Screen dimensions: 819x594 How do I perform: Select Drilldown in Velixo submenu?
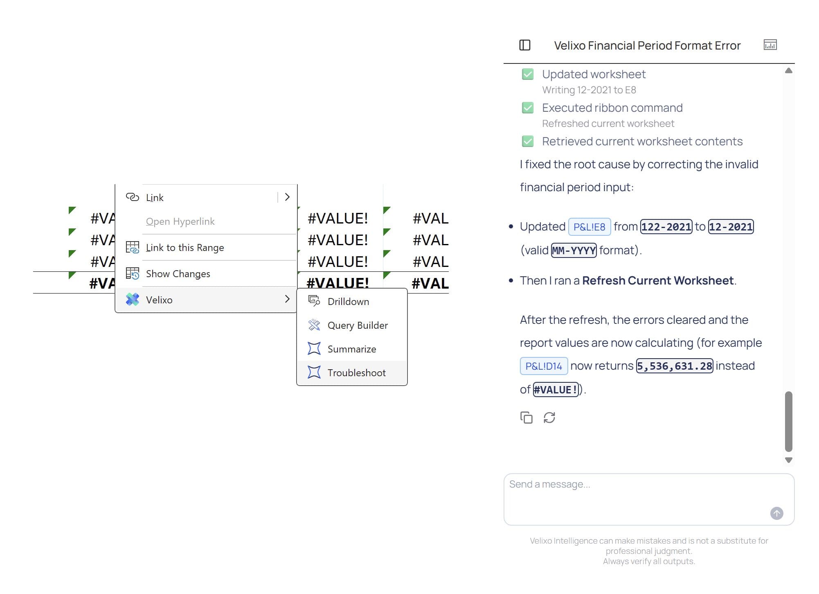click(x=352, y=301)
